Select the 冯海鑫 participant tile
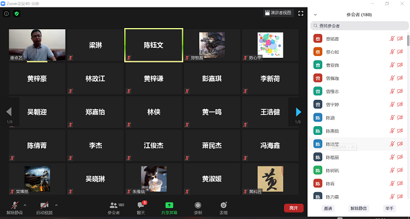Image resolution: width=410 pixels, height=219 pixels. [x=270, y=145]
